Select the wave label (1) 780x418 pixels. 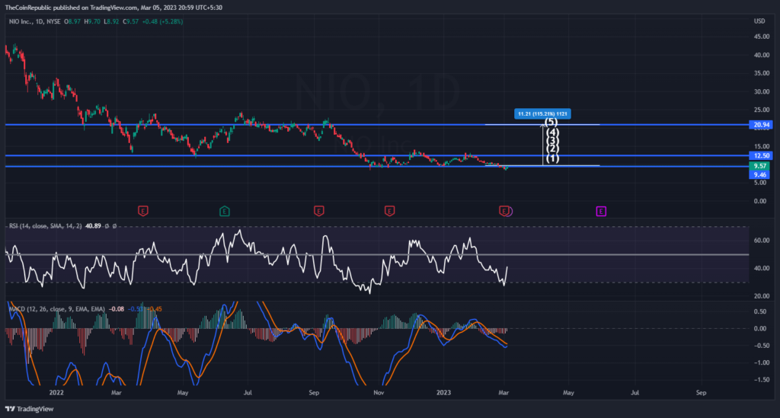coord(553,158)
